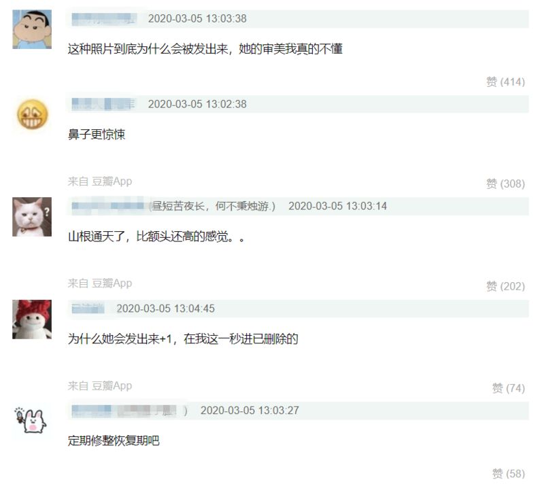The width and height of the screenshot is (544, 484).
Task: Click 来自 豆瓣App under 为什么她会发出来+1 comment
Action: [100, 385]
